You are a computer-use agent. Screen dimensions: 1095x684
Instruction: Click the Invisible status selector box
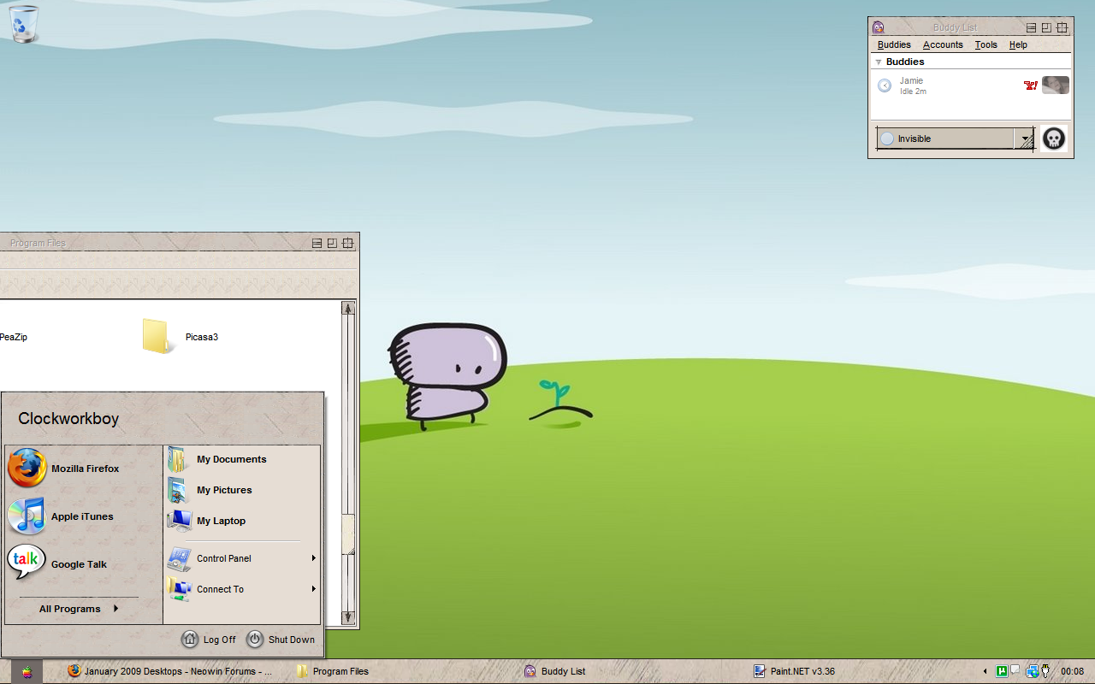[956, 139]
